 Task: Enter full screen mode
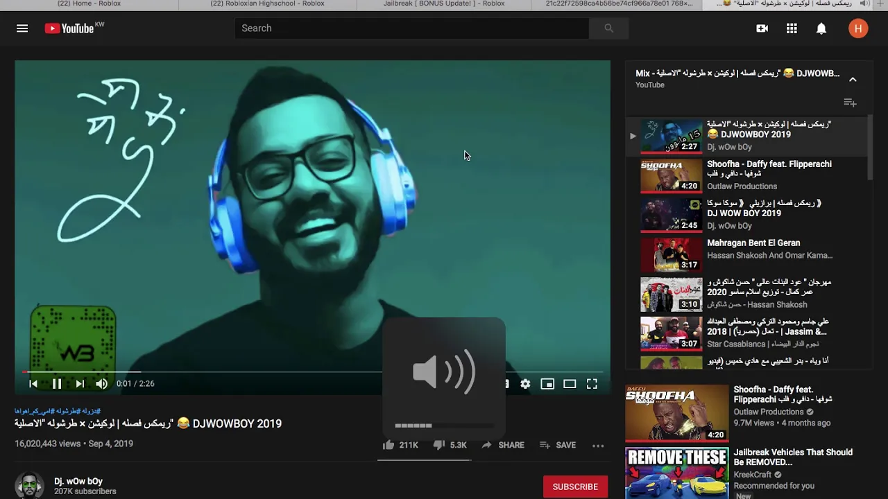tap(592, 383)
